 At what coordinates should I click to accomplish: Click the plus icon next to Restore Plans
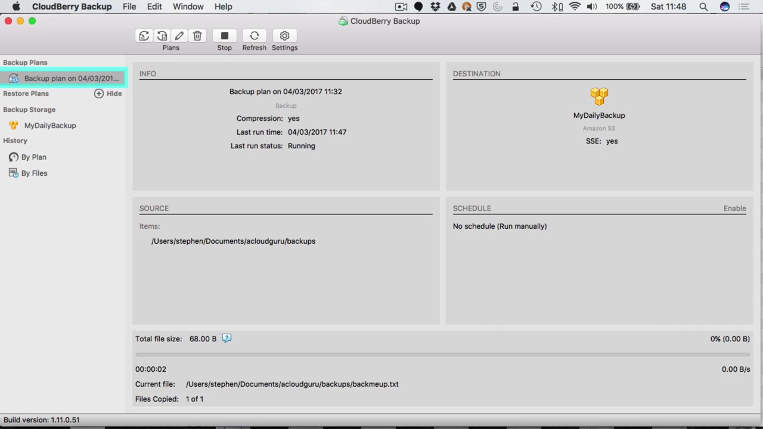click(x=99, y=94)
